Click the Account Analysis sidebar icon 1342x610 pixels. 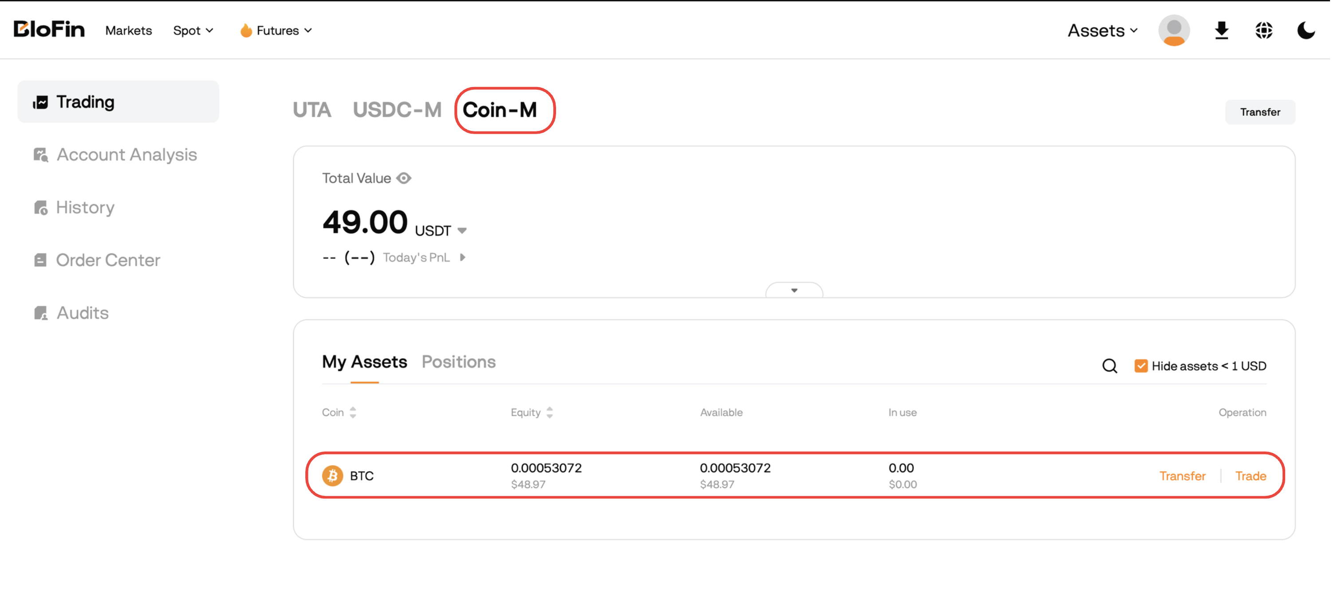click(x=41, y=155)
